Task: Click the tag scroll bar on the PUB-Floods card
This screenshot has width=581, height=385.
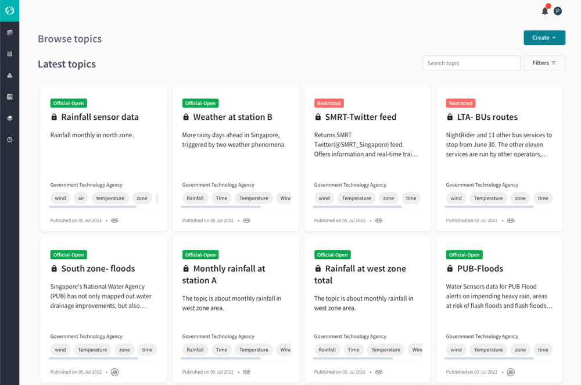Action: [x=489, y=358]
